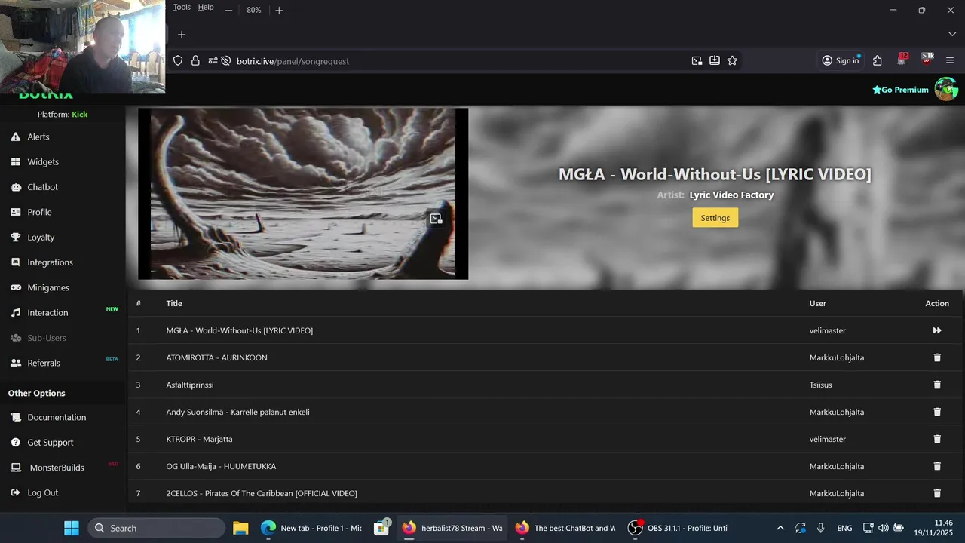
Task: Click the User column header
Action: pyautogui.click(x=818, y=303)
